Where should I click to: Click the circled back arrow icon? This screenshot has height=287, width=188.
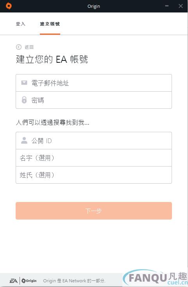[19, 47]
